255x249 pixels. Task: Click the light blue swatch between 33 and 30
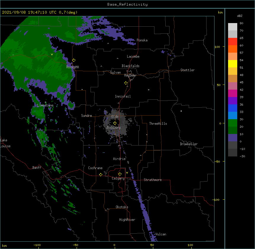pos(233,115)
